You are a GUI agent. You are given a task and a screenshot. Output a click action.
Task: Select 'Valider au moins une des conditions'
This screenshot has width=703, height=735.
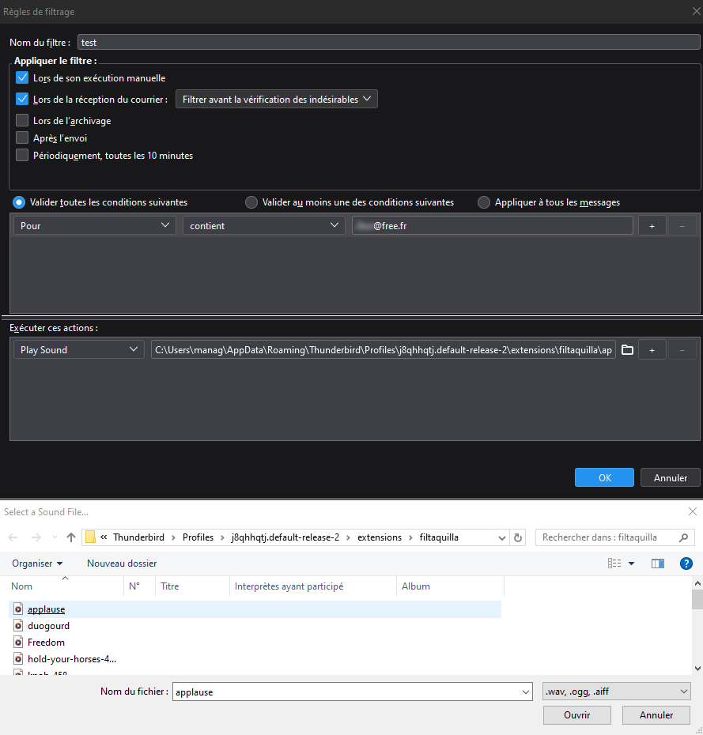pyautogui.click(x=251, y=202)
